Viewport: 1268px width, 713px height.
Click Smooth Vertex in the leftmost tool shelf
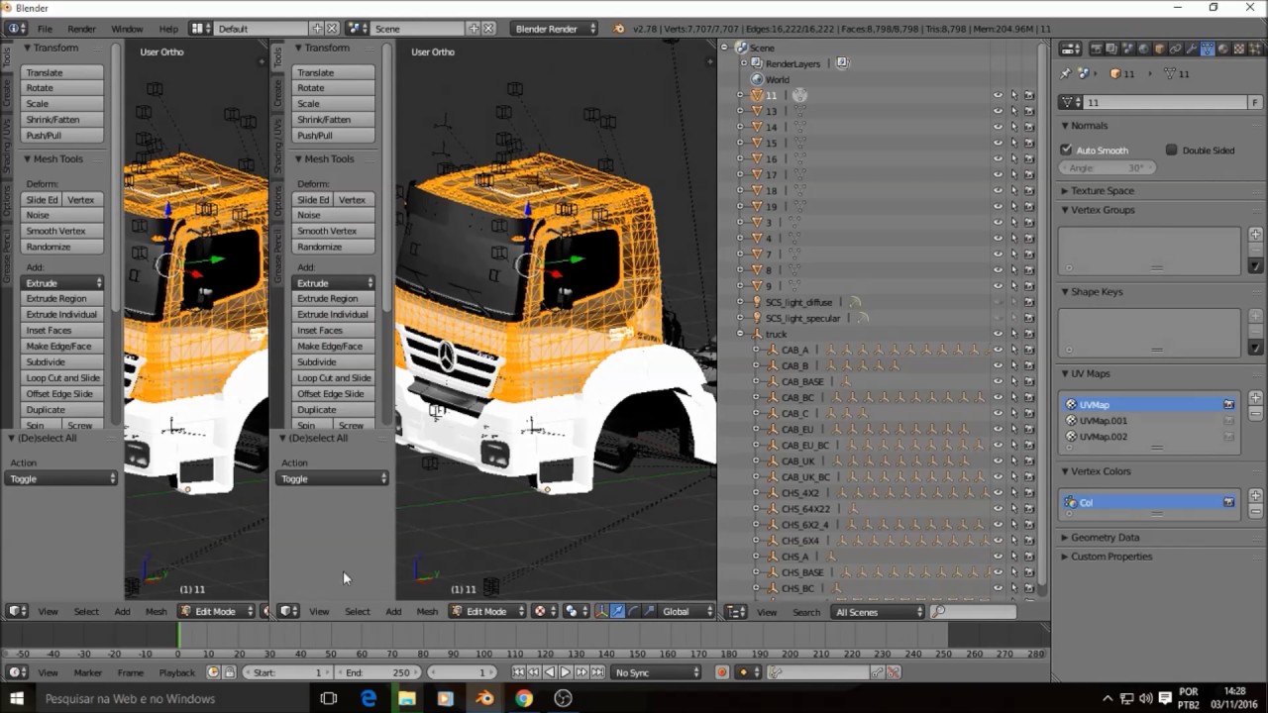point(62,231)
